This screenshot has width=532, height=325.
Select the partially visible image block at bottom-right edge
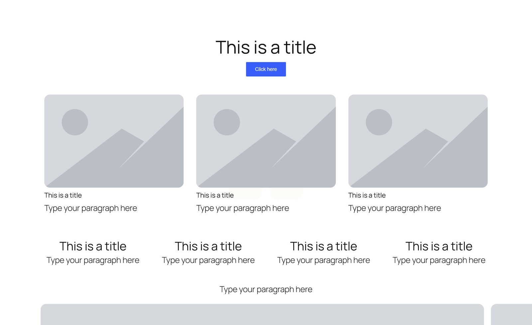pos(511,315)
